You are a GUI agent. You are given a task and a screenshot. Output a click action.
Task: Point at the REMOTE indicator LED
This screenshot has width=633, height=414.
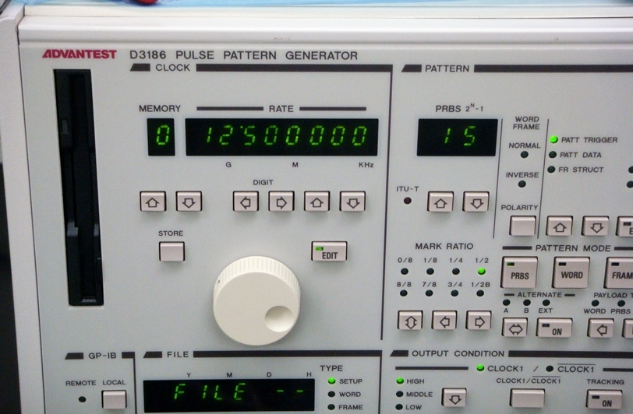click(x=82, y=399)
